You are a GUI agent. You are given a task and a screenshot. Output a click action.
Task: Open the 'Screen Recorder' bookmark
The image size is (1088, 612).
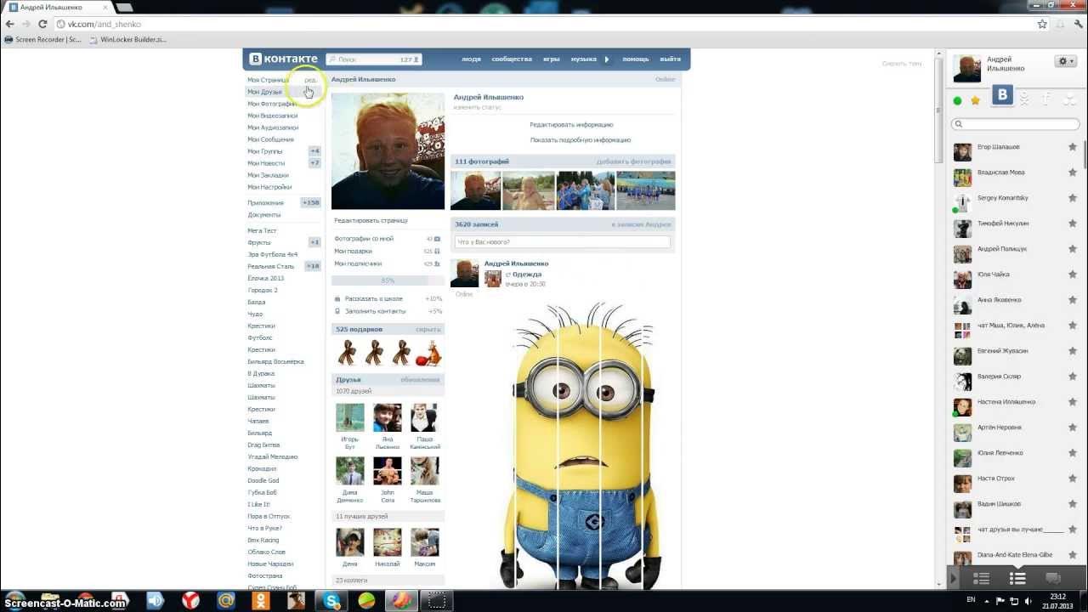tap(43, 39)
